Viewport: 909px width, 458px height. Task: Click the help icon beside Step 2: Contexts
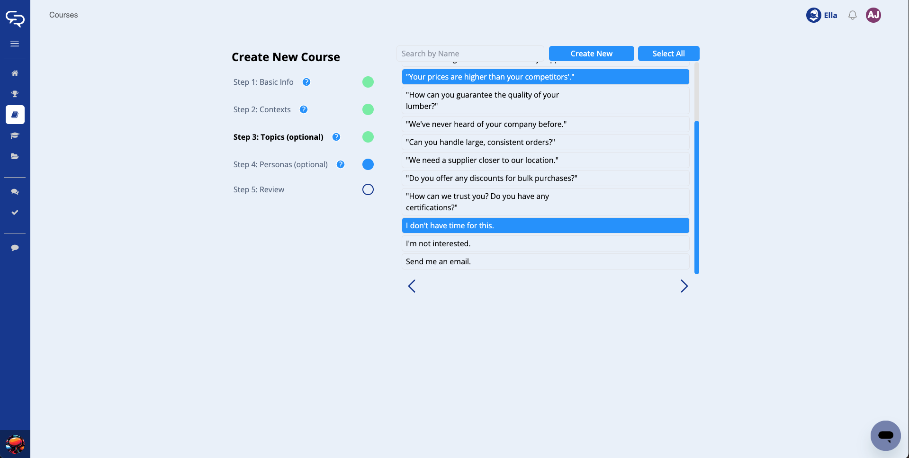(x=304, y=109)
